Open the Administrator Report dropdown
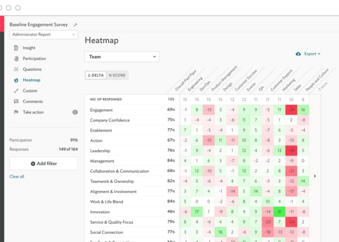Image resolution: width=339 pixels, height=242 pixels. click(44, 34)
